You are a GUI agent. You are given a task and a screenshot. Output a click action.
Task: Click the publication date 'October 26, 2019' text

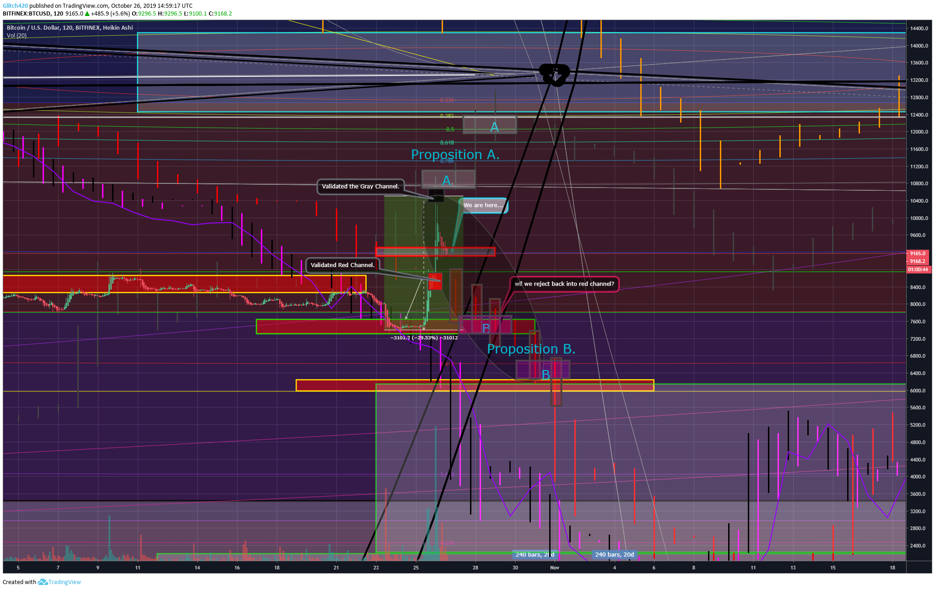(134, 5)
